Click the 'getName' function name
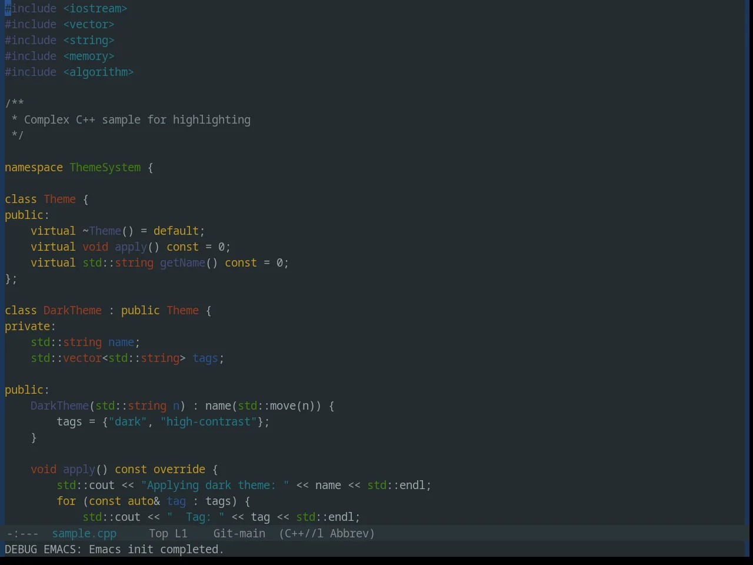The width and height of the screenshot is (753, 565). [x=182, y=263]
